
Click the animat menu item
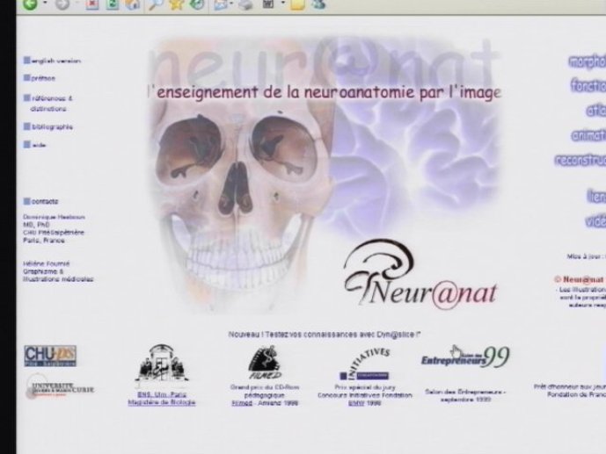[x=588, y=135]
